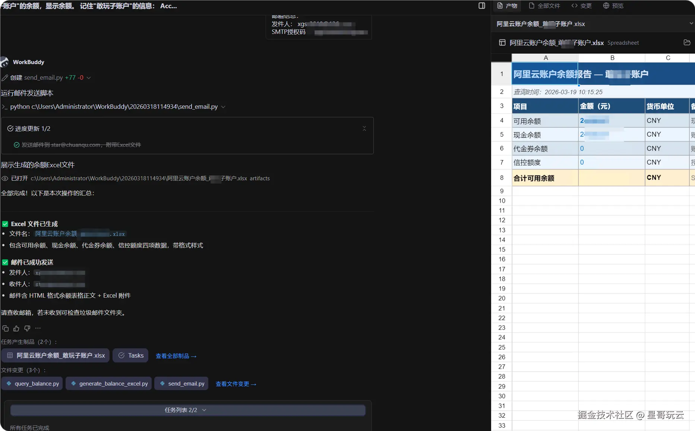The height and width of the screenshot is (431, 695).
Task: Collapse the 进度更新 1/2 panel
Action: pyautogui.click(x=364, y=129)
